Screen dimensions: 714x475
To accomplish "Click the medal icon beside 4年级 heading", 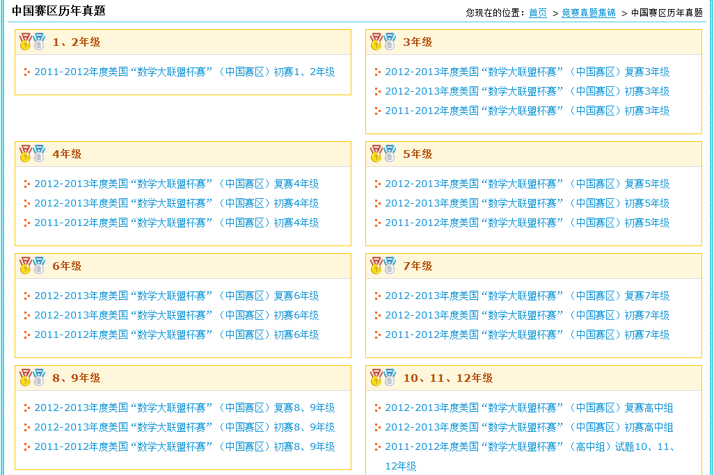I will [x=32, y=154].
